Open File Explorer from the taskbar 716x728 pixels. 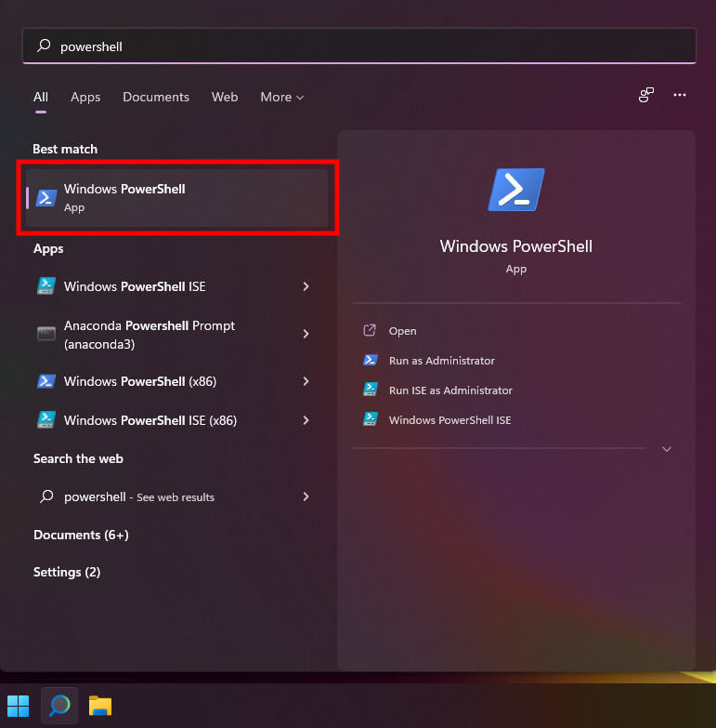coord(100,706)
